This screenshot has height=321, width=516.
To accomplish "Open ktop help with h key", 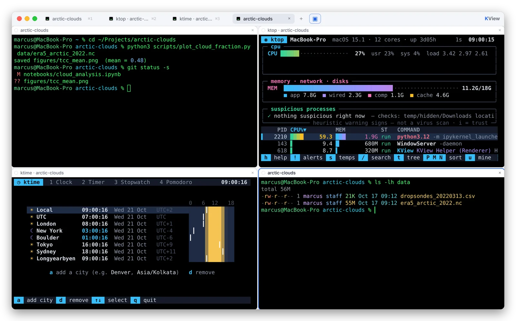I will (x=266, y=157).
